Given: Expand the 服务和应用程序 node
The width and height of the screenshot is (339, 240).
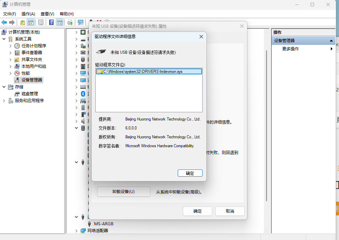Looking at the screenshot, I should click(x=4, y=101).
